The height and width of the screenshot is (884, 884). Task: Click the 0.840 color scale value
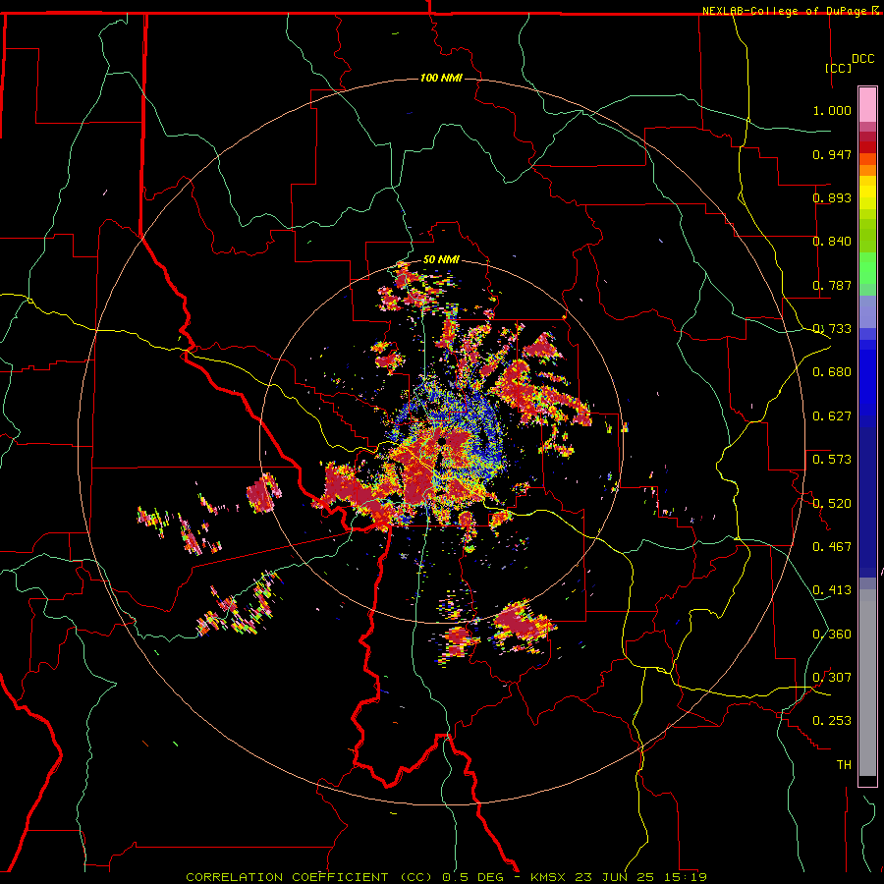(x=832, y=242)
